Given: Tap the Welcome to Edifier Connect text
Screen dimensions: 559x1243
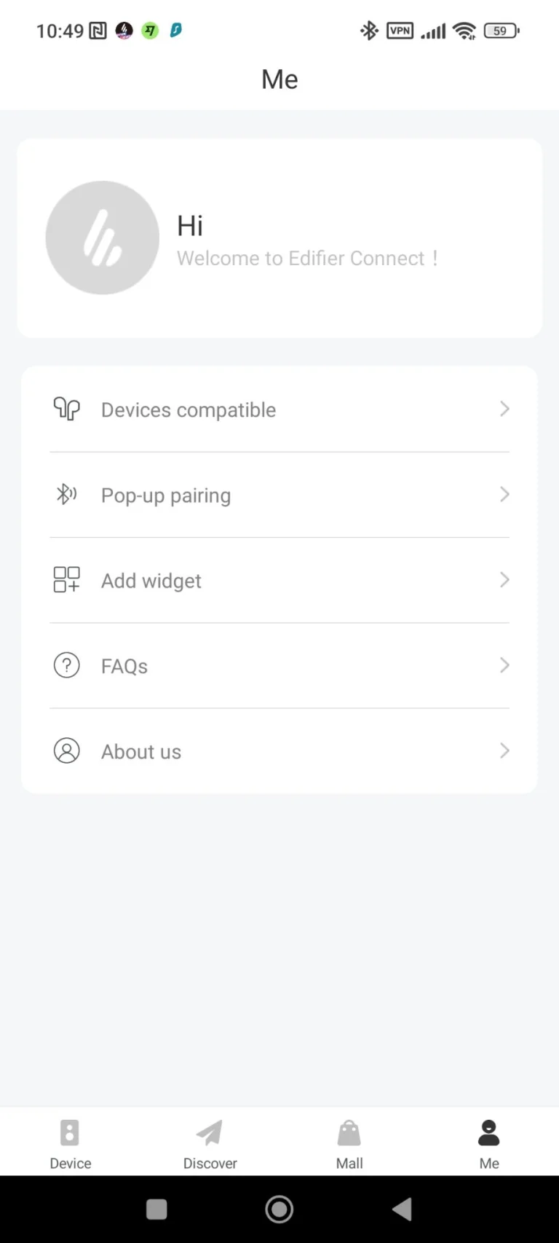Looking at the screenshot, I should 307,259.
